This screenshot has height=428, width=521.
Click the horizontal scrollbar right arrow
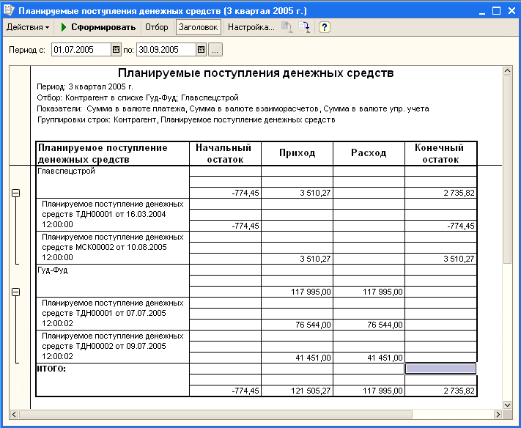(x=498, y=414)
